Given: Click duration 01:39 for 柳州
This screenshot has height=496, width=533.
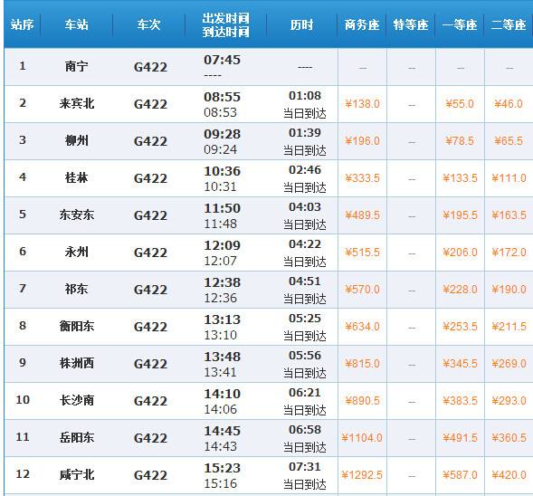Looking at the screenshot, I should click(x=305, y=132).
